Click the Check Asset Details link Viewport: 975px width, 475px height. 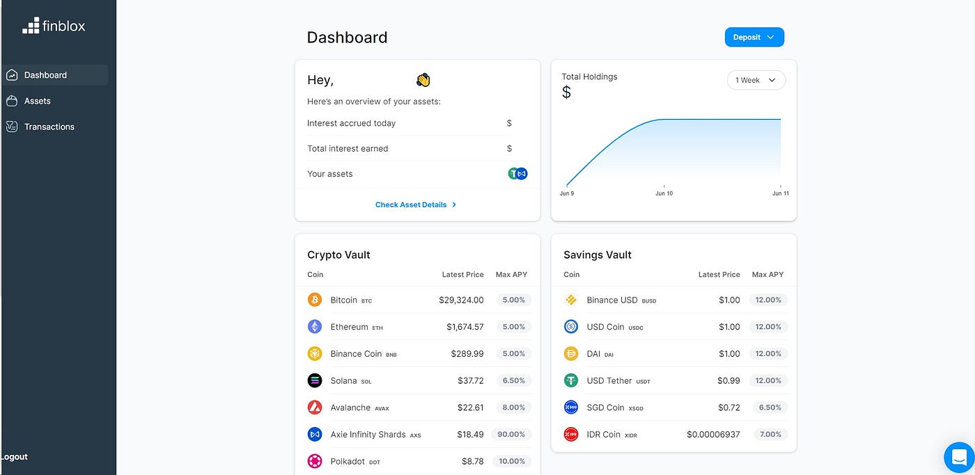click(x=416, y=204)
